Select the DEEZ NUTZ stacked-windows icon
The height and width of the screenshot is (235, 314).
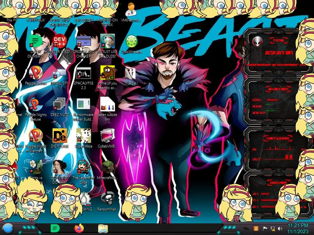(x=59, y=104)
